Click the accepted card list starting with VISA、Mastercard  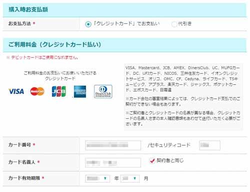point(182,79)
